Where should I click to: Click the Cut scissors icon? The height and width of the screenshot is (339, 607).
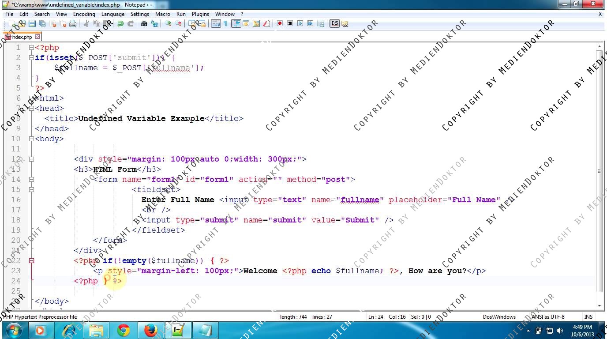pos(86,24)
